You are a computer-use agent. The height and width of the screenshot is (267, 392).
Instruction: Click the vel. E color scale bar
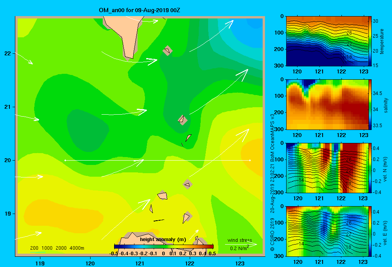point(370,231)
